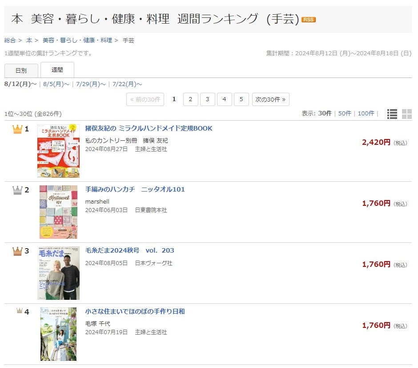The height and width of the screenshot is (368, 418).
Task: Select the 週間 weekly ranking tab
Action: (x=57, y=70)
